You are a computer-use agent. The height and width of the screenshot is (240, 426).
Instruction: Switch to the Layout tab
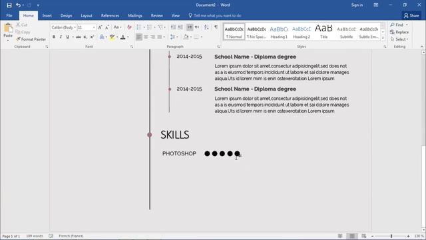tap(87, 16)
